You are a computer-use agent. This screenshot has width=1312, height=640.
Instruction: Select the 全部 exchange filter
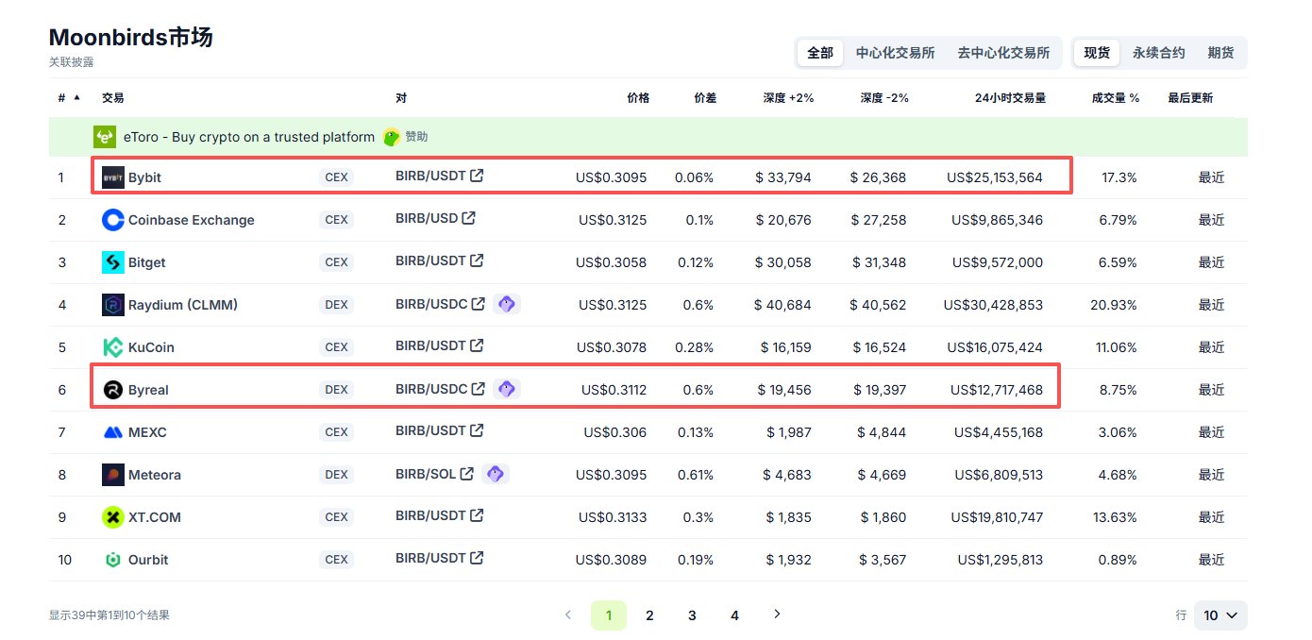[x=820, y=53]
